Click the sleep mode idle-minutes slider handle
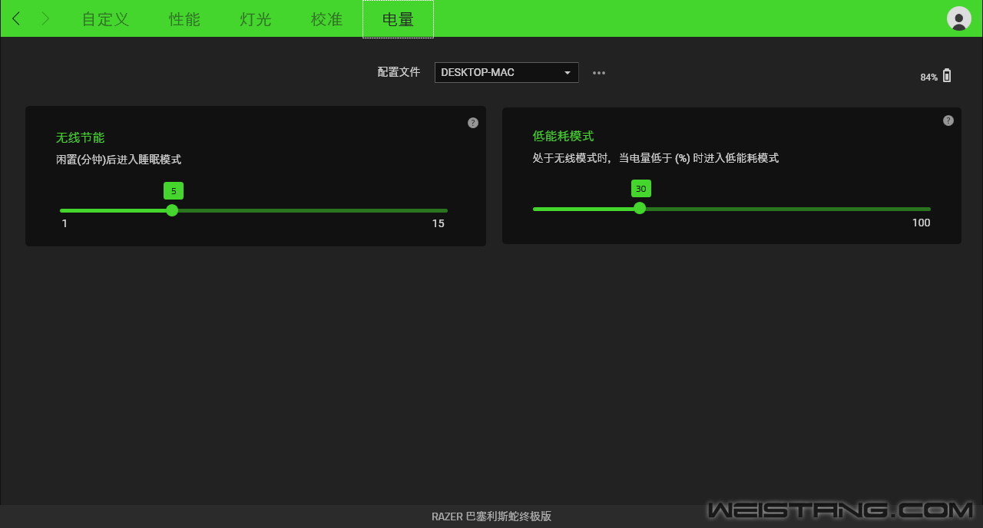983x528 pixels. tap(172, 210)
